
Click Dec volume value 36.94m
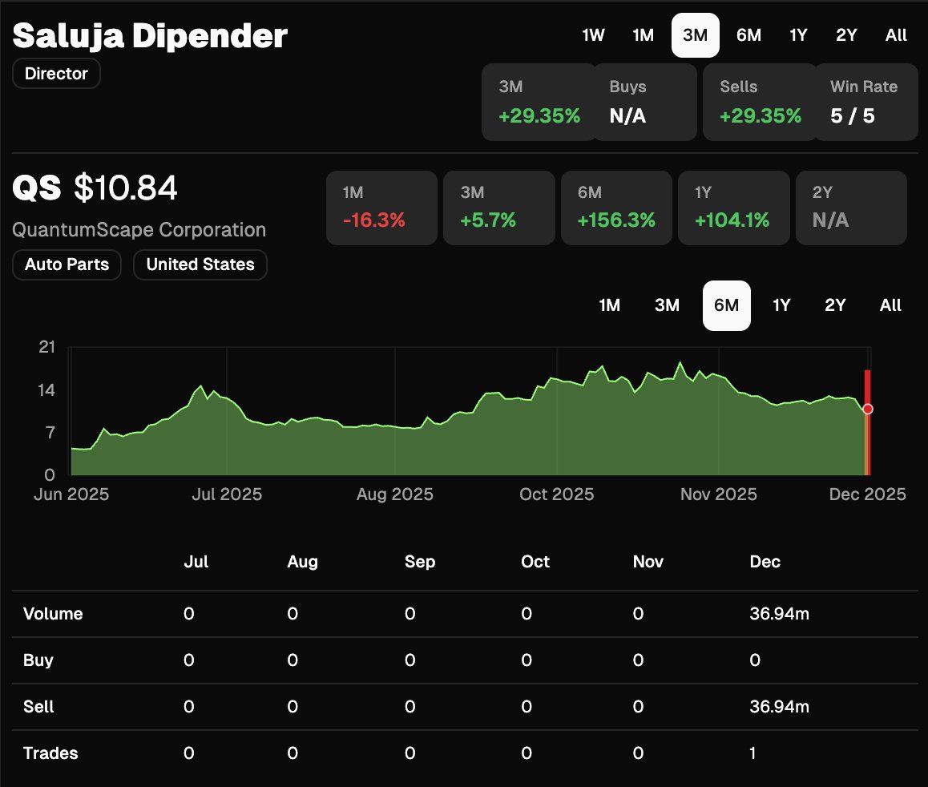pos(779,614)
